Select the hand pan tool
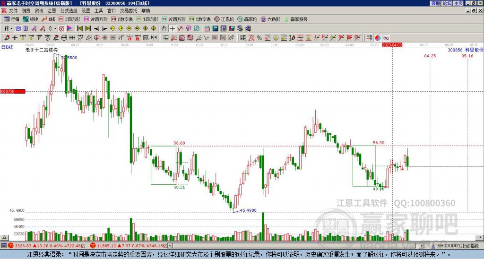 [164, 28]
